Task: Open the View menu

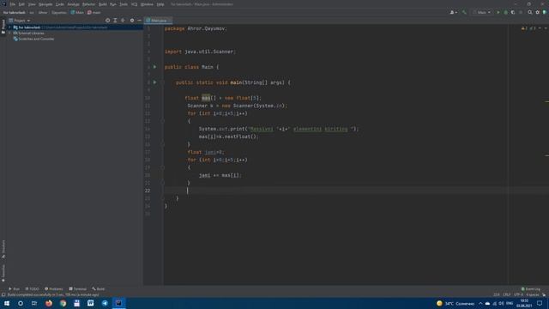Action: (x=32, y=4)
